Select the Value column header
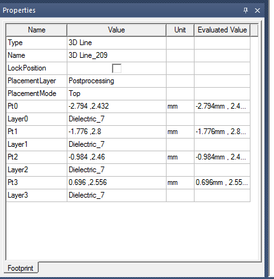The height and width of the screenshot is (279, 274). click(116, 30)
